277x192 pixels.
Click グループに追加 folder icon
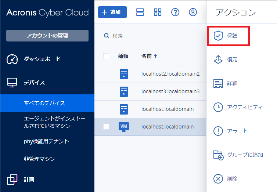point(218,155)
